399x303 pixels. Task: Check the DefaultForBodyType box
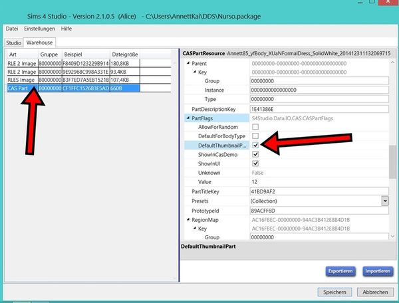tap(255, 136)
